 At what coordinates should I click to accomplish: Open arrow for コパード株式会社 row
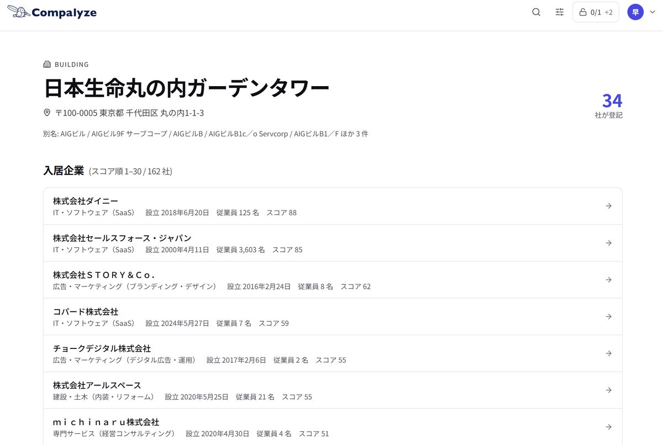point(608,316)
